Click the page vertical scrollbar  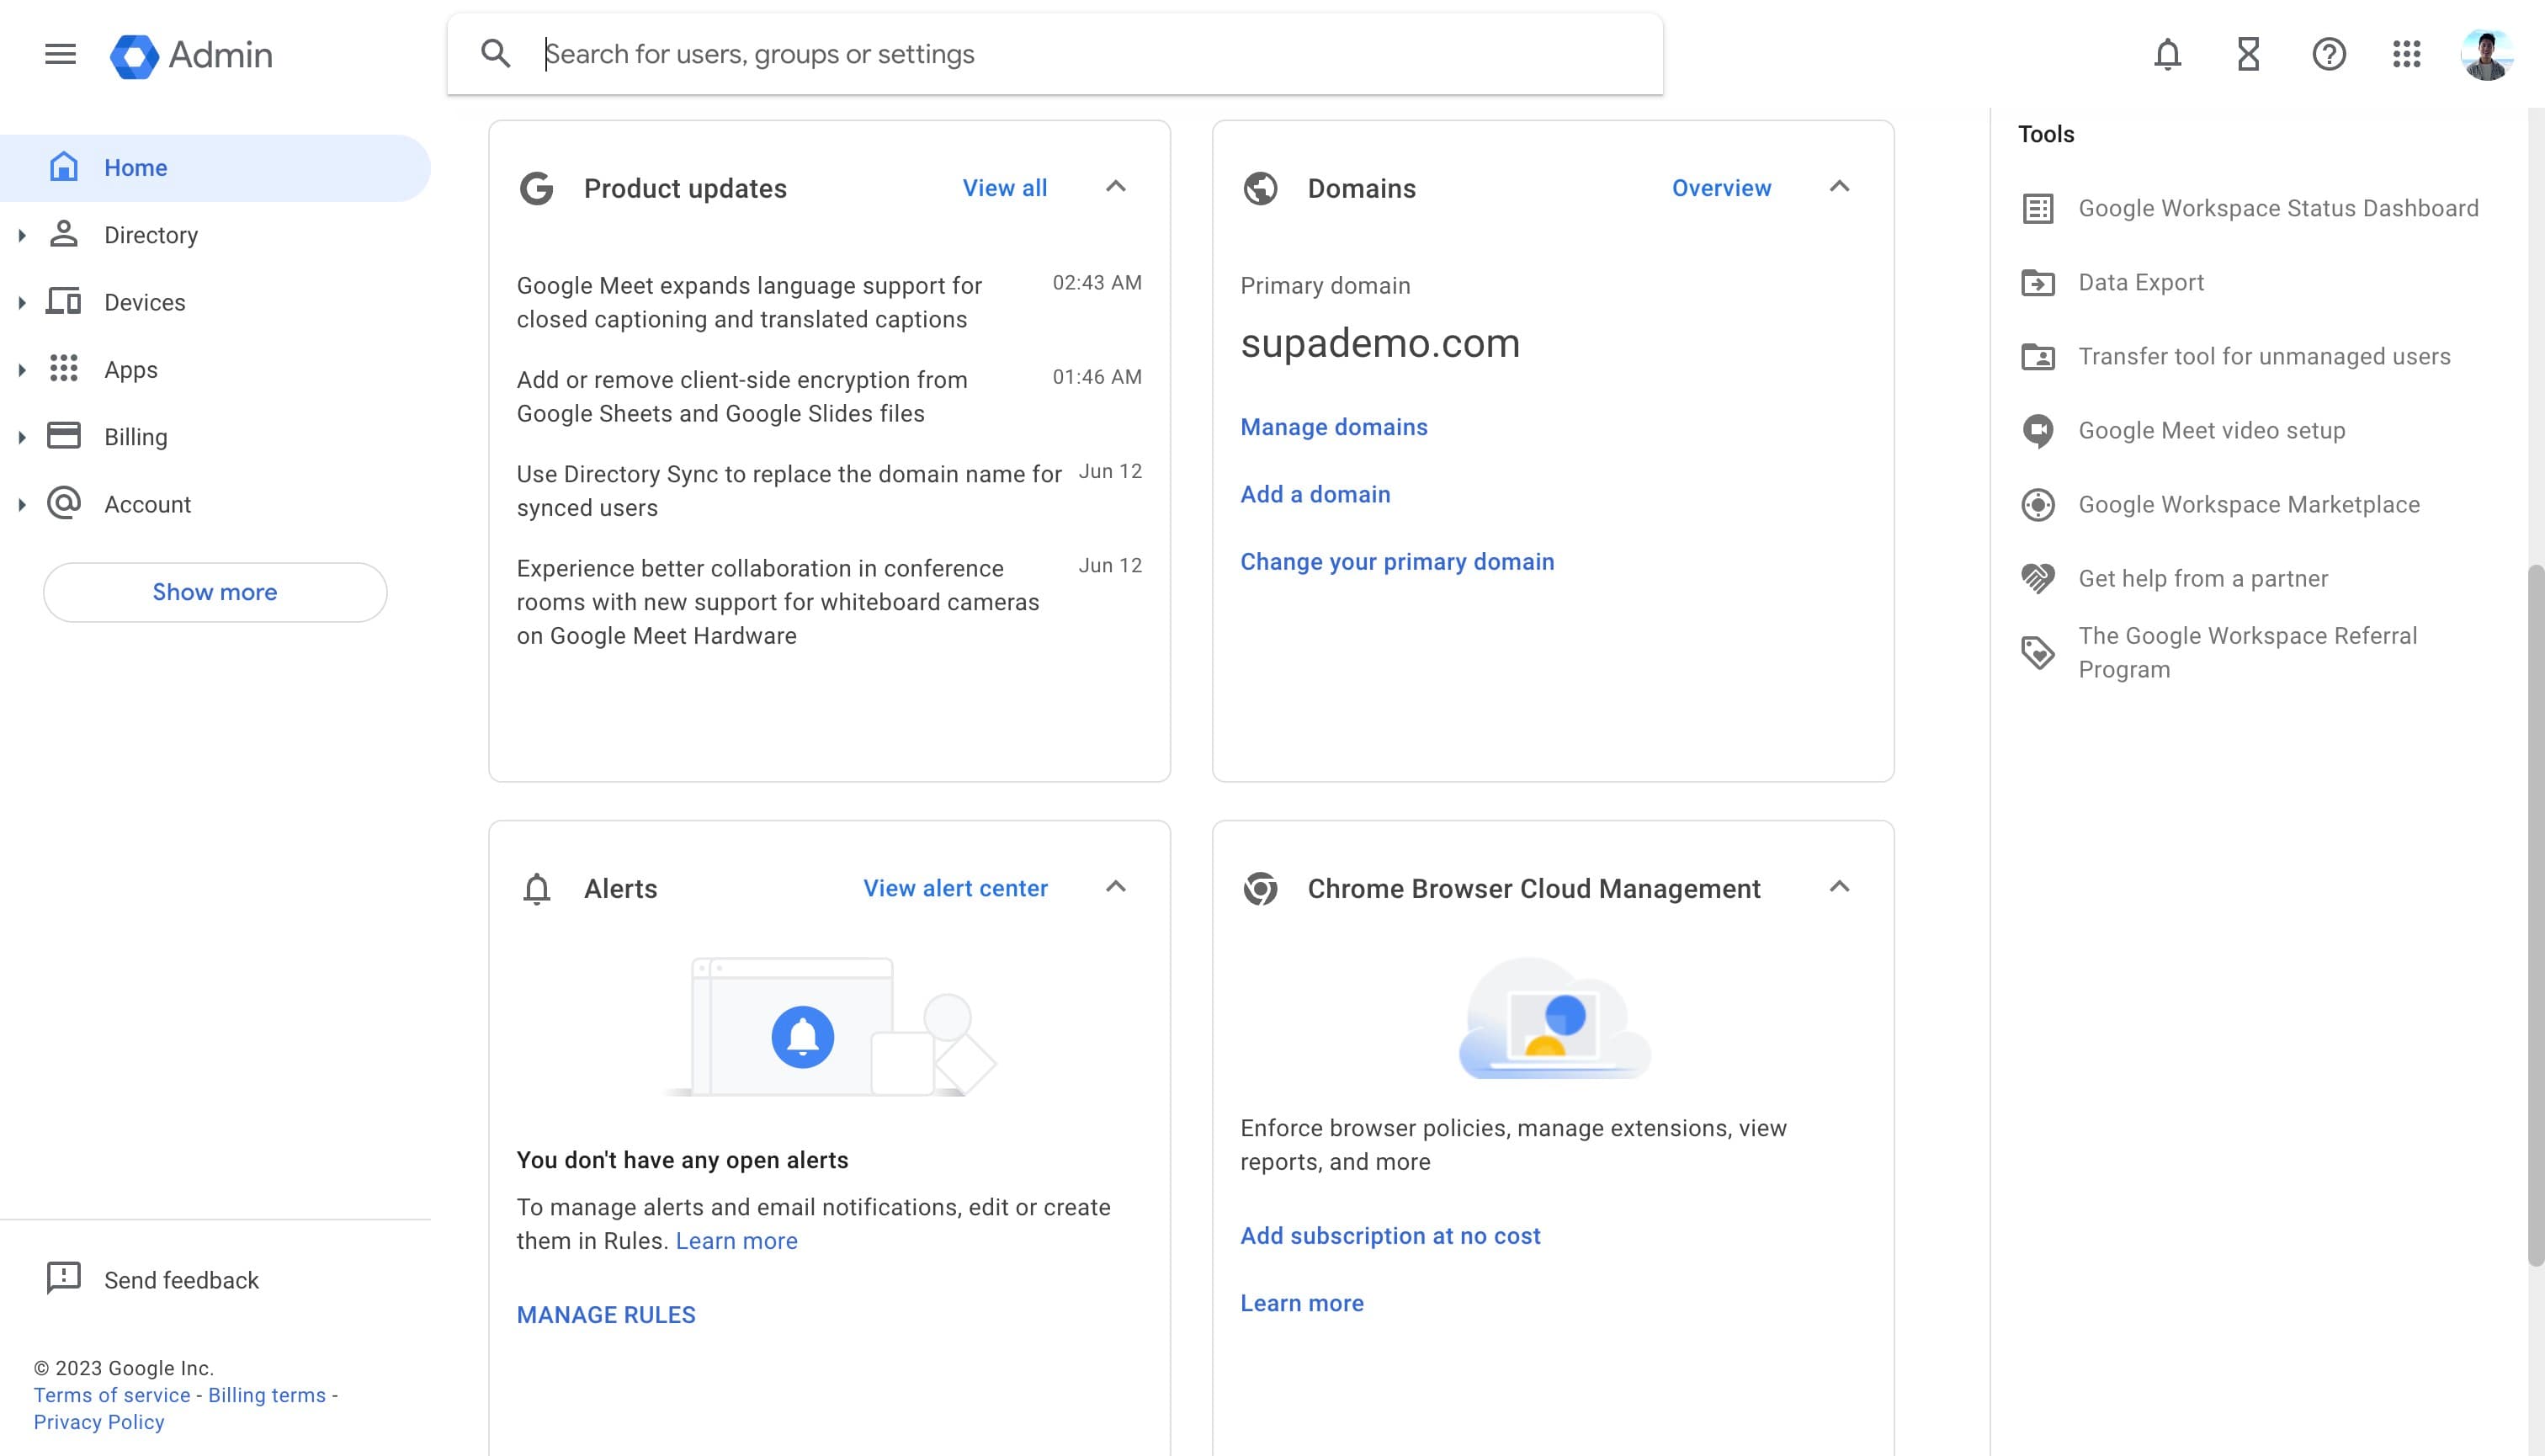click(x=2535, y=915)
